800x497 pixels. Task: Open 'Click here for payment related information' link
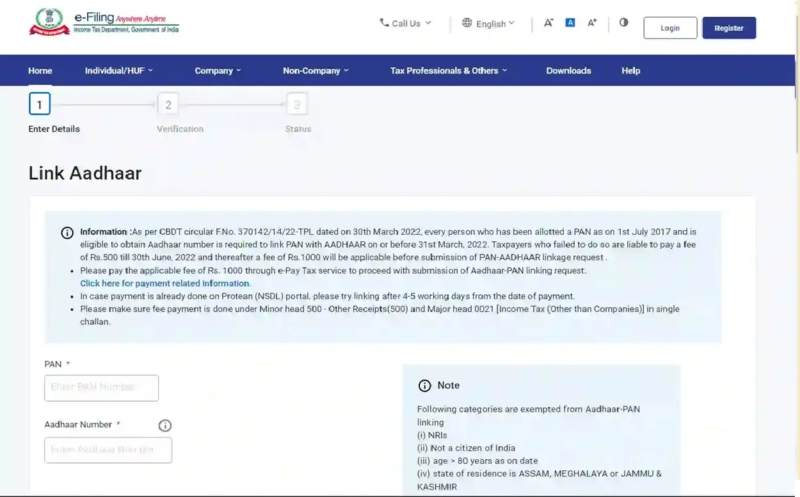pyautogui.click(x=165, y=283)
